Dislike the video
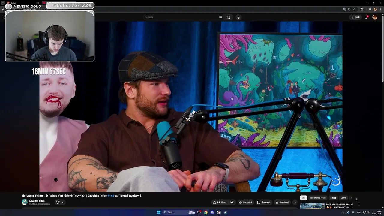Image resolution: width=384 pixels, height=216 pixels. 232,202
